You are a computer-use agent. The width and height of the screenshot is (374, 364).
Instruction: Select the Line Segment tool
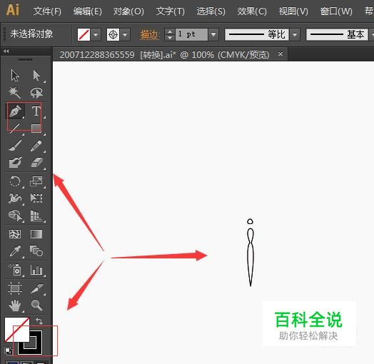15,128
